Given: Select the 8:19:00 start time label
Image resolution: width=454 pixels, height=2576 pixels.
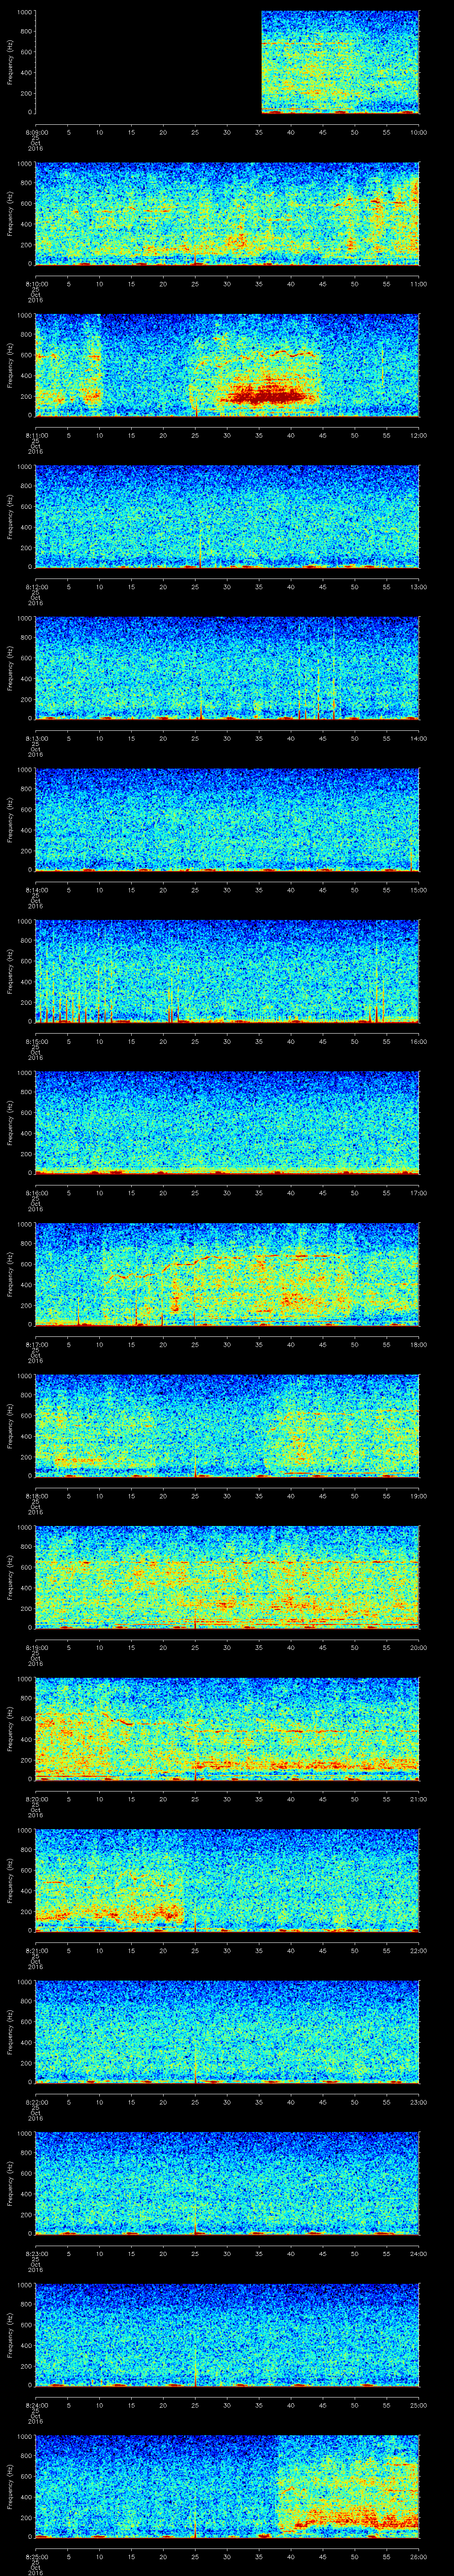Looking at the screenshot, I should click(x=36, y=1647).
